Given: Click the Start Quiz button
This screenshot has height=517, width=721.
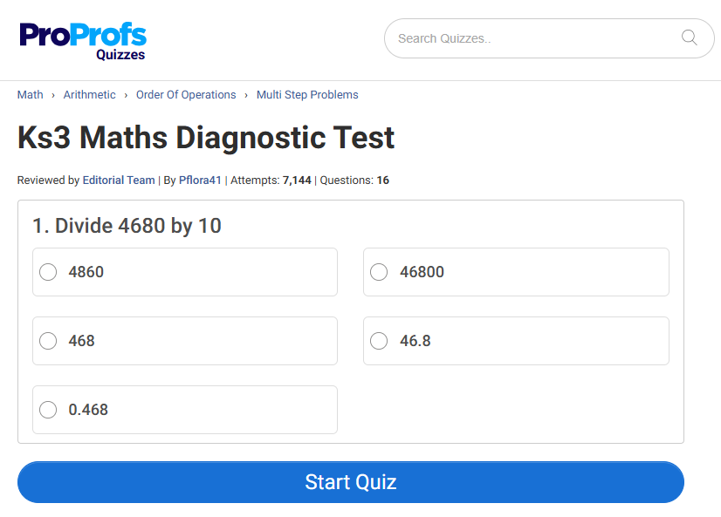Looking at the screenshot, I should point(350,482).
